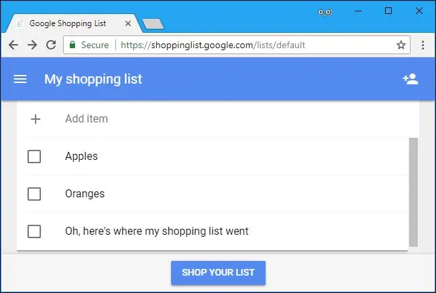Click the share list person-plus icon
This screenshot has height=293, width=436.
coord(410,79)
